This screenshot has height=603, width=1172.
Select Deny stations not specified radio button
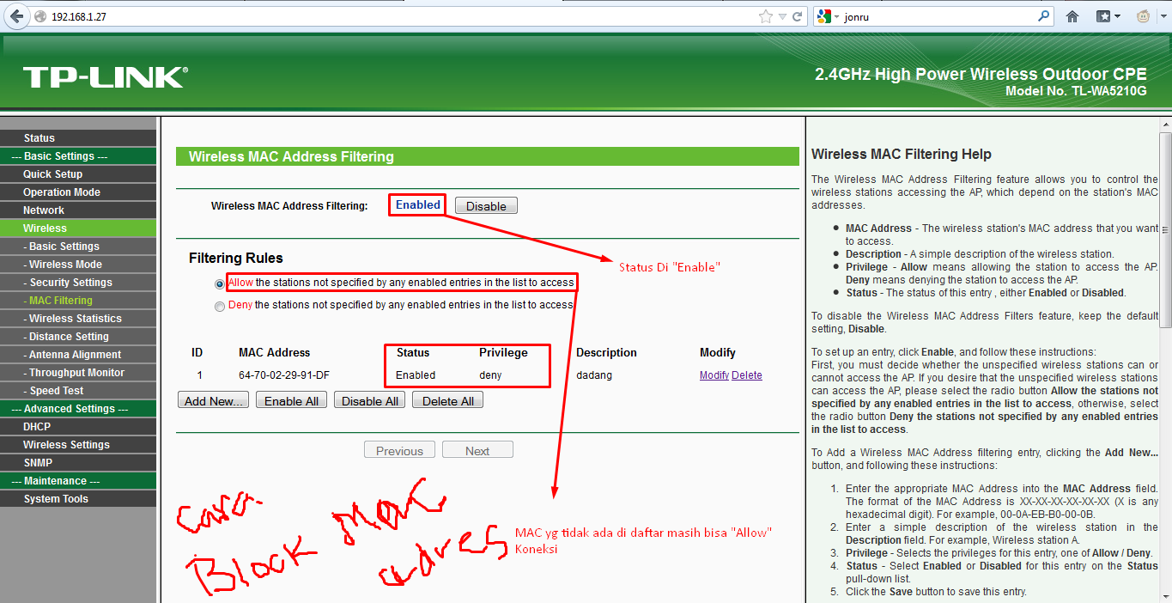pos(220,305)
